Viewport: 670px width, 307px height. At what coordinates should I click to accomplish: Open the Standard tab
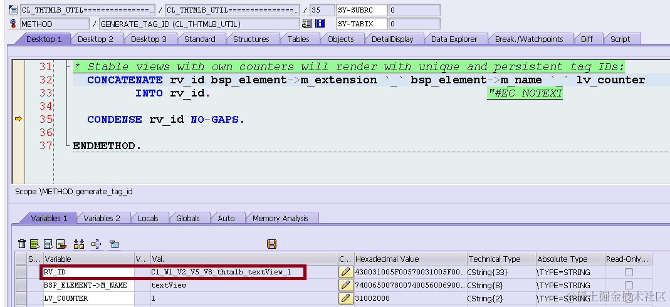tap(199, 39)
